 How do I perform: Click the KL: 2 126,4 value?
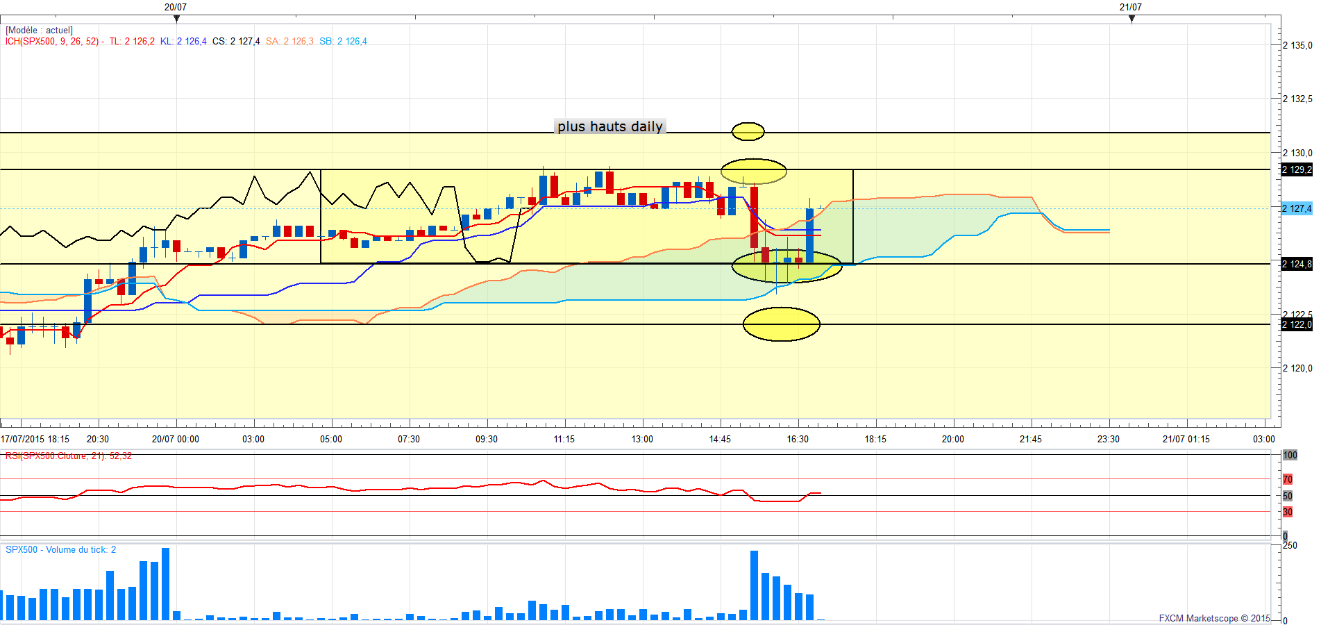tap(183, 42)
